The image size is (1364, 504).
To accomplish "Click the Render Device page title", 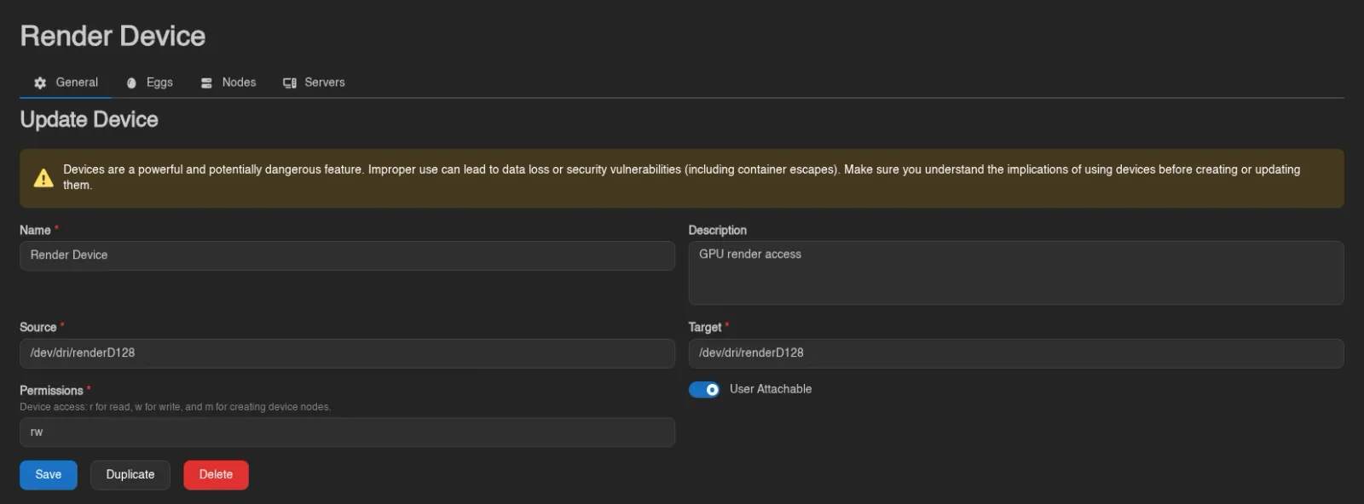I will [x=113, y=36].
